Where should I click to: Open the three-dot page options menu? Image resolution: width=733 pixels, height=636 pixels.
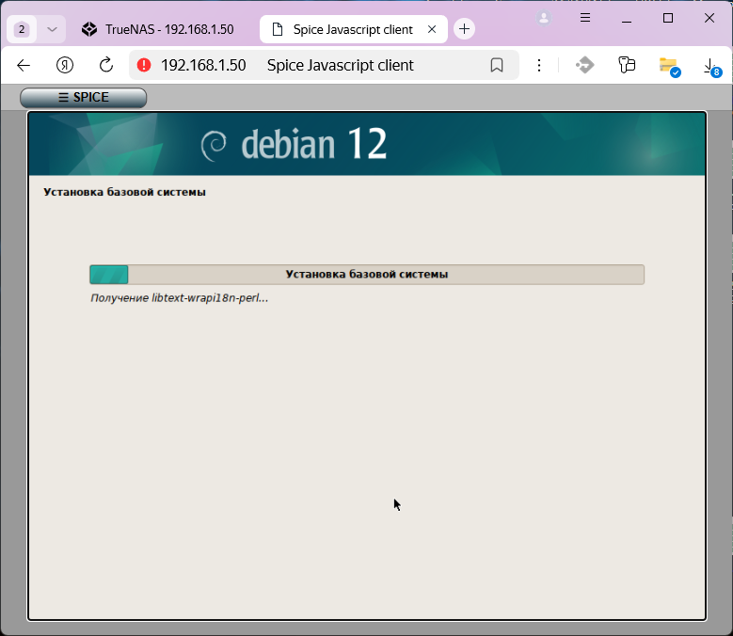tap(539, 65)
